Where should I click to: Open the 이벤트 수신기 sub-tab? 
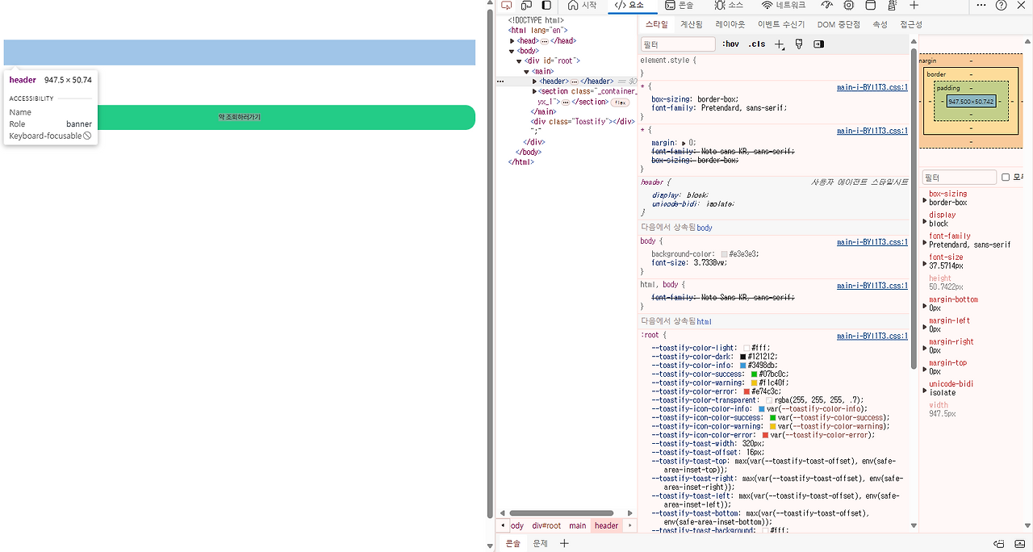(781, 25)
